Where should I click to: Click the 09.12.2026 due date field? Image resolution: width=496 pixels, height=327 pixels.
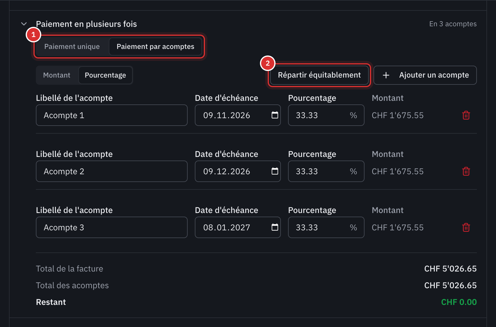[238, 171]
